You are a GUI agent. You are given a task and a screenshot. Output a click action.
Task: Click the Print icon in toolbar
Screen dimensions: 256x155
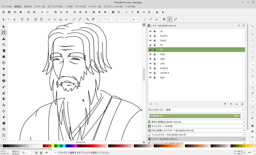pos(21,12)
